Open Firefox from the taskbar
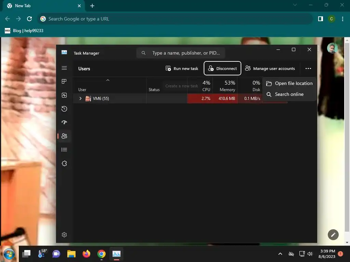This screenshot has width=350, height=262. click(86, 254)
